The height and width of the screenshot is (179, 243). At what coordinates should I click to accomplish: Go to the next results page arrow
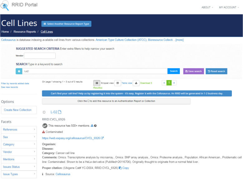click(x=174, y=83)
